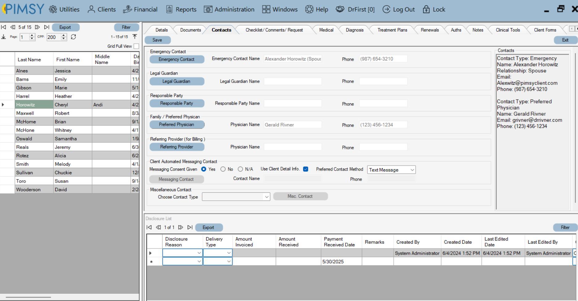Screen dimensions: 578x301
Task: Lock the session using the Lock icon
Action: (x=434, y=9)
